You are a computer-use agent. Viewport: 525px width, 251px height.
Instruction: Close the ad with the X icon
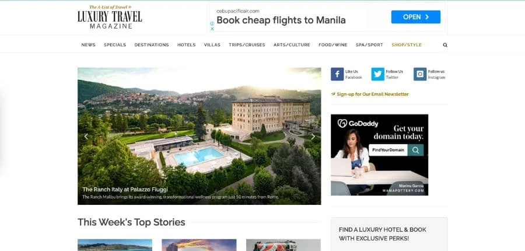pyautogui.click(x=212, y=29)
